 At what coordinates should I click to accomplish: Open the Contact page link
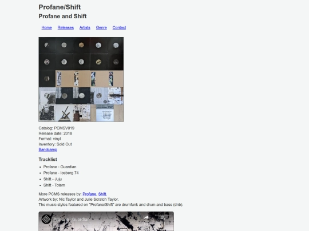tap(119, 27)
